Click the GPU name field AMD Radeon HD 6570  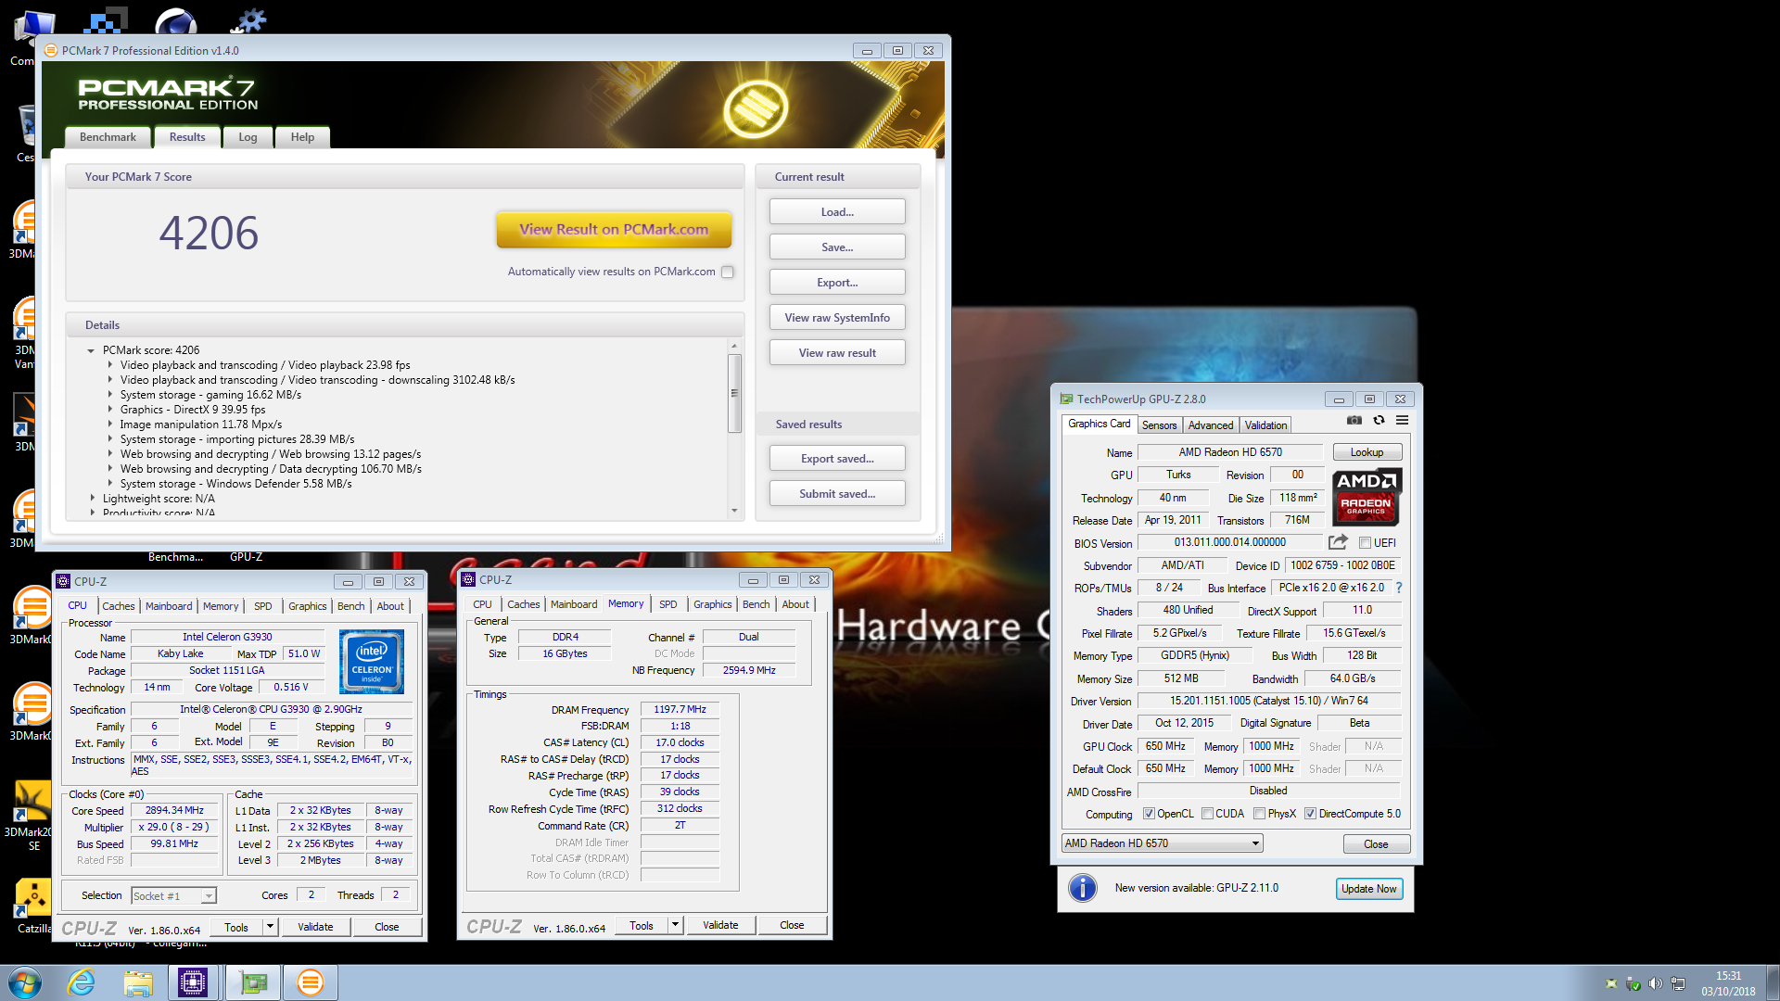pos(1230,452)
